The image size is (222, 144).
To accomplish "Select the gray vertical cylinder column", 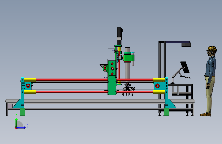I will [x=128, y=65].
